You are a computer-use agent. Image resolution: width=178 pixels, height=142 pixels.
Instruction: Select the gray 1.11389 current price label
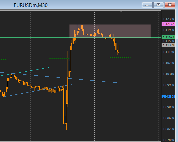(169, 45)
